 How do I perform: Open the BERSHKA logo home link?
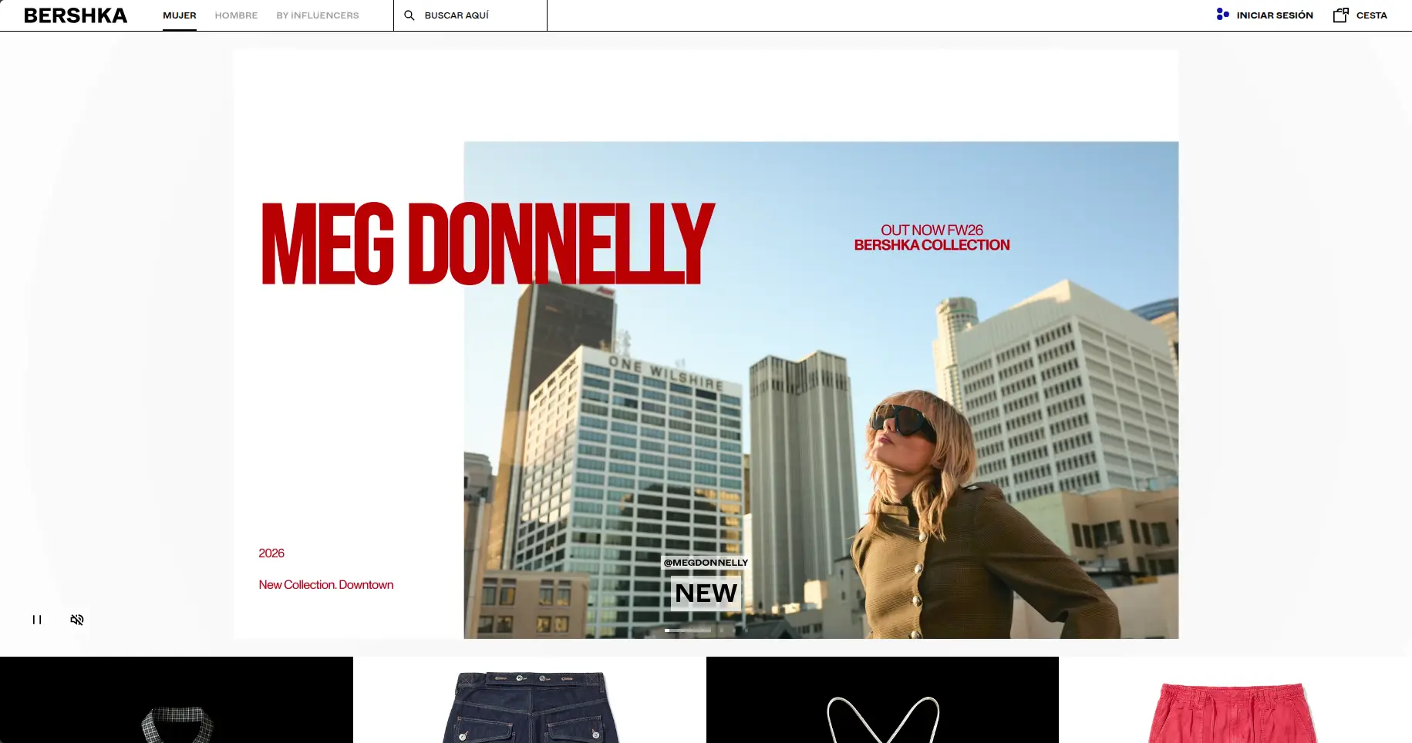(x=76, y=15)
